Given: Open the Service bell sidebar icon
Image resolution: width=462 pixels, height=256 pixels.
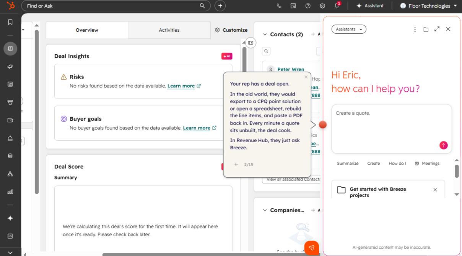Looking at the screenshot, I should [x=10, y=138].
